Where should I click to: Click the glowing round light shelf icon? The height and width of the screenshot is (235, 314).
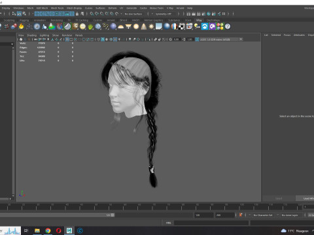tap(136, 27)
